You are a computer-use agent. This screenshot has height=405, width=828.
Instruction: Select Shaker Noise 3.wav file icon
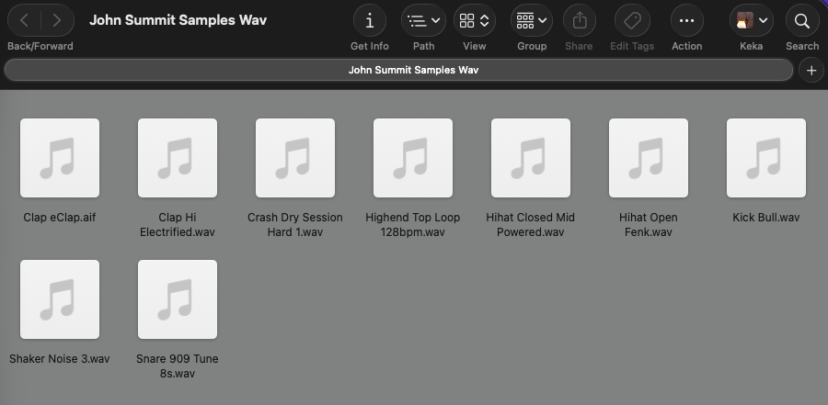click(60, 299)
